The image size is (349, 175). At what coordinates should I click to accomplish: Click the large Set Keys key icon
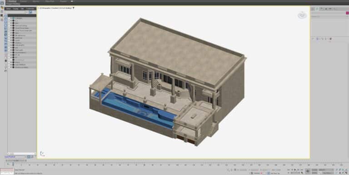click(308, 171)
